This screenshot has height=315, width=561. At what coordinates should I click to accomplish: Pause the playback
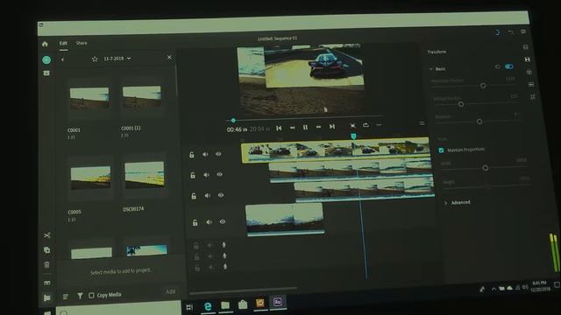click(x=305, y=127)
